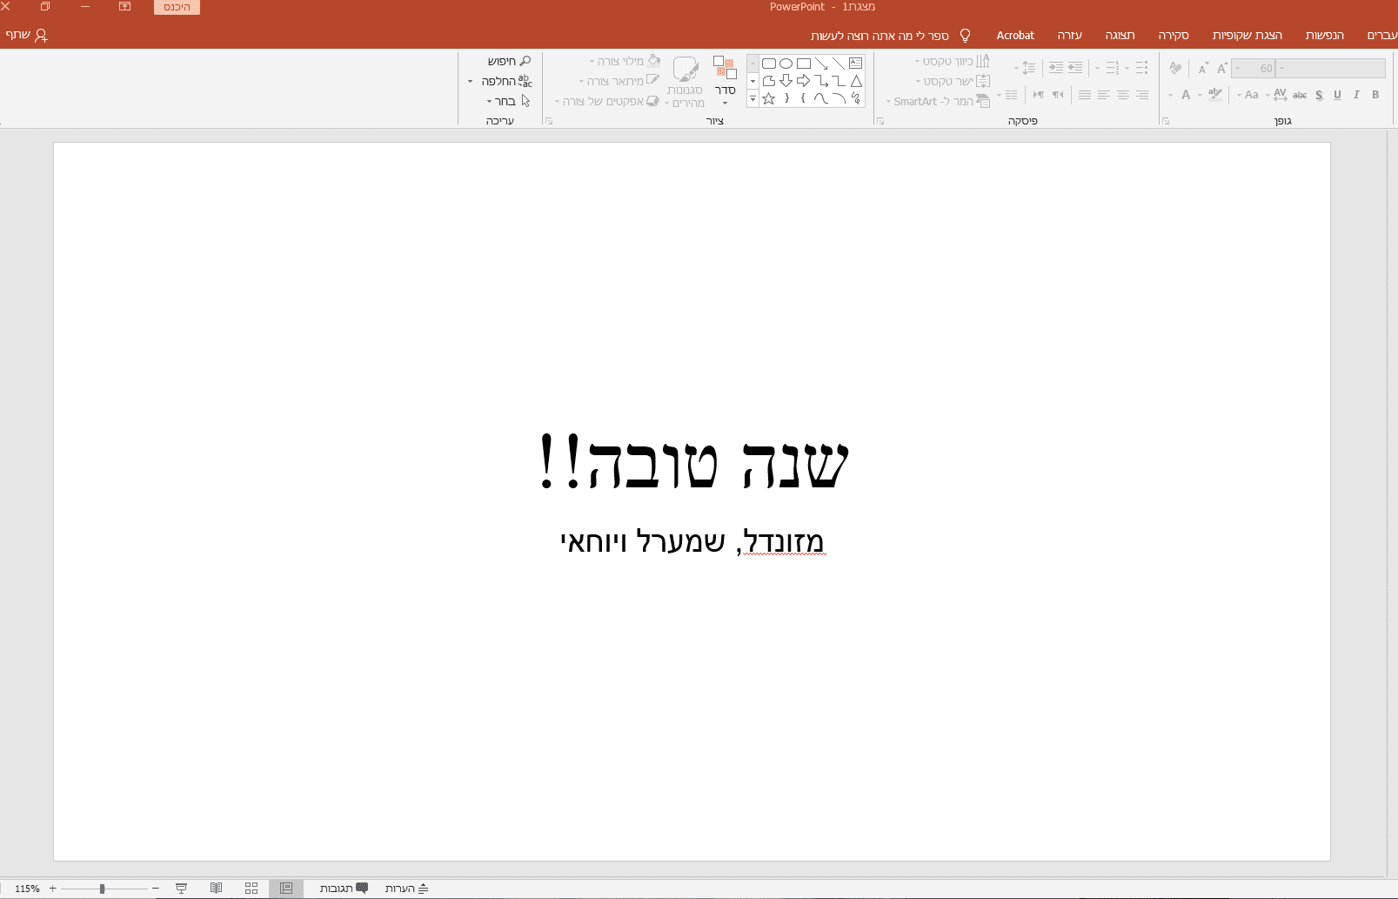This screenshot has width=1398, height=899.
Task: Choose the triangle shape tool
Action: click(856, 81)
